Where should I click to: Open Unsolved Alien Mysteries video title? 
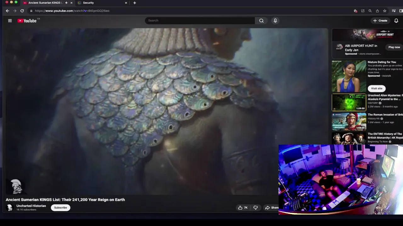pos(385,97)
